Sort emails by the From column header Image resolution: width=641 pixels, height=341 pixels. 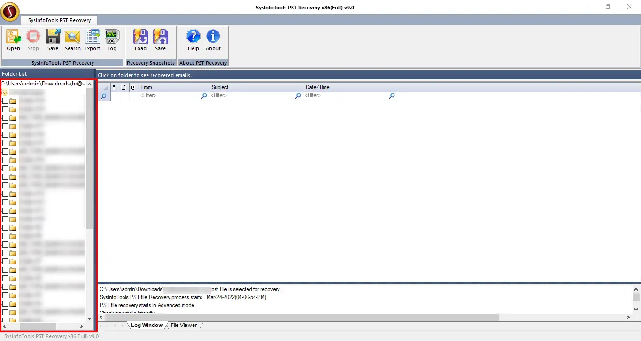pos(174,87)
